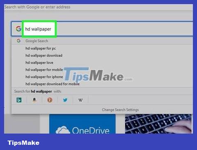Screen dimensions: 197x150
Task: Choose suggestion 'hd wallpaper love'
Action: (102, 62)
